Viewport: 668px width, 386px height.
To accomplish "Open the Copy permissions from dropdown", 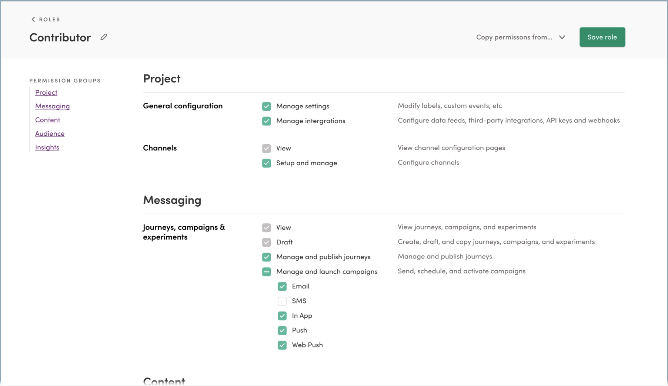I will [x=521, y=37].
